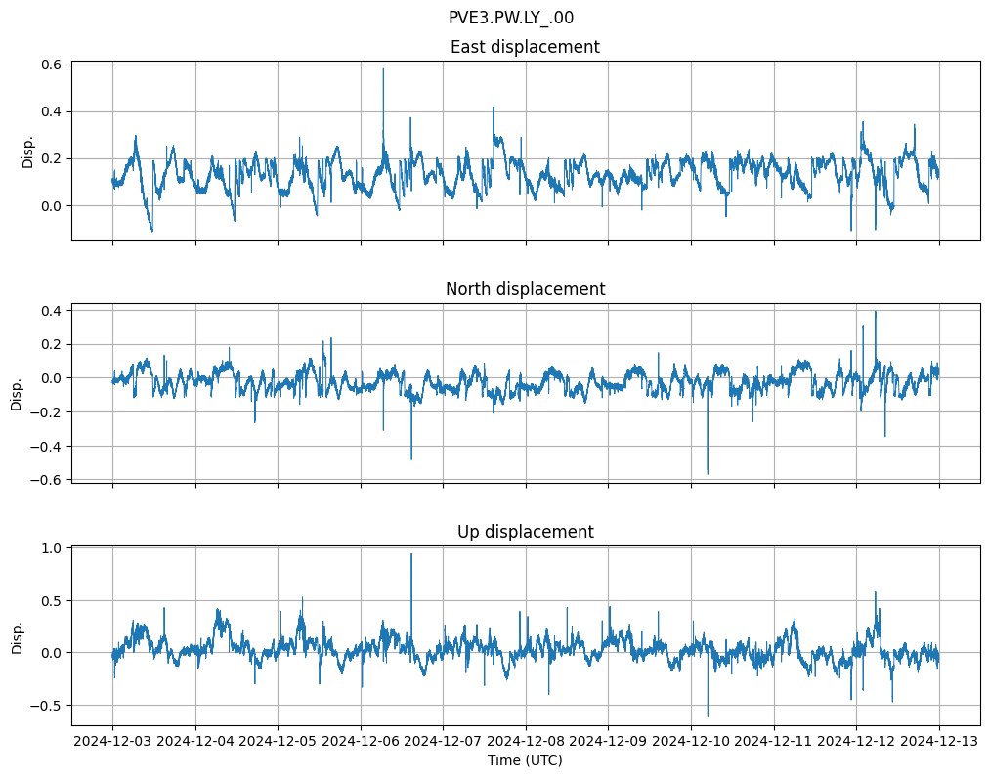The height and width of the screenshot is (777, 989).
Task: Click the Disp. label of East plot
Action: (28, 151)
